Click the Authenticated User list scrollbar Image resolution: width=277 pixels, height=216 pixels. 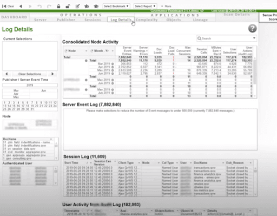tap(56, 176)
